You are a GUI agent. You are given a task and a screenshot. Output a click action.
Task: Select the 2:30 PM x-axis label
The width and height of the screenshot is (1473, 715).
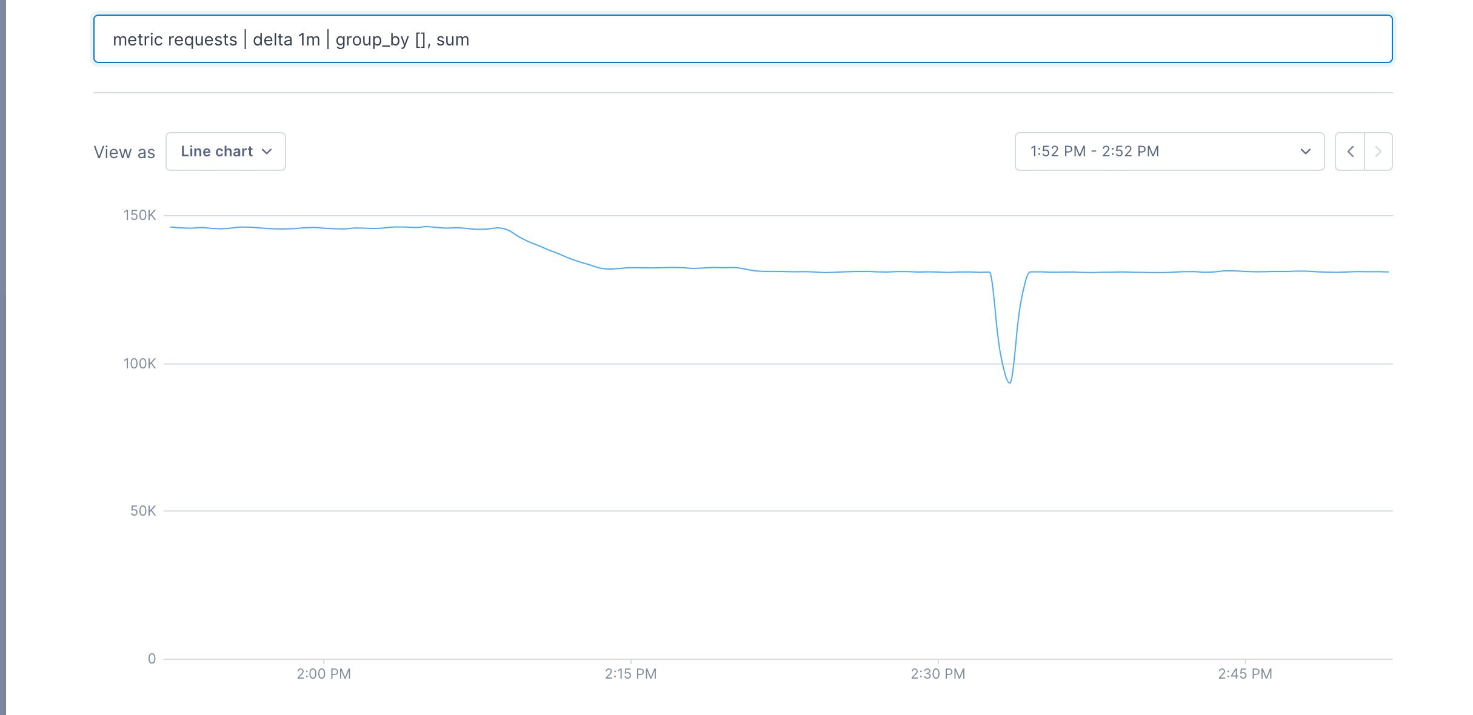pyautogui.click(x=938, y=674)
